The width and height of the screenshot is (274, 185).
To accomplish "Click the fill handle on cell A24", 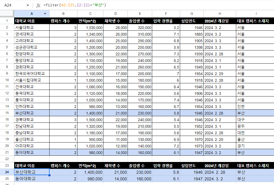I will pyautogui.click(x=50, y=175).
